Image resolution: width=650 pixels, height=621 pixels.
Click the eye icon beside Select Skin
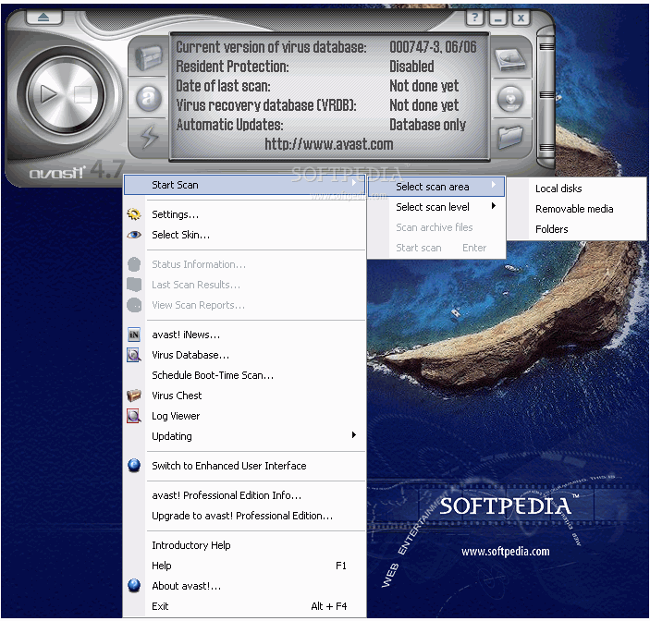pos(134,235)
